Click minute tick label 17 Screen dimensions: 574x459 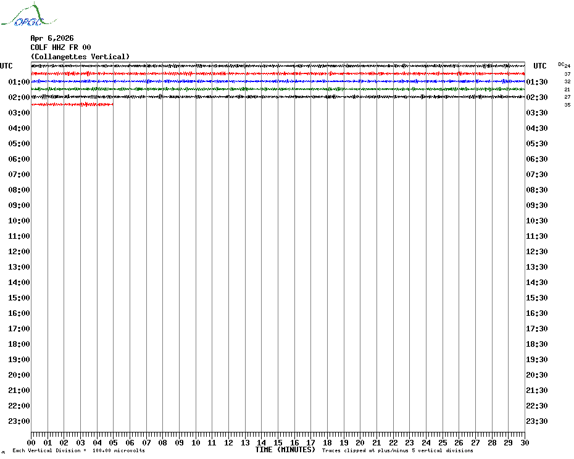311,442
